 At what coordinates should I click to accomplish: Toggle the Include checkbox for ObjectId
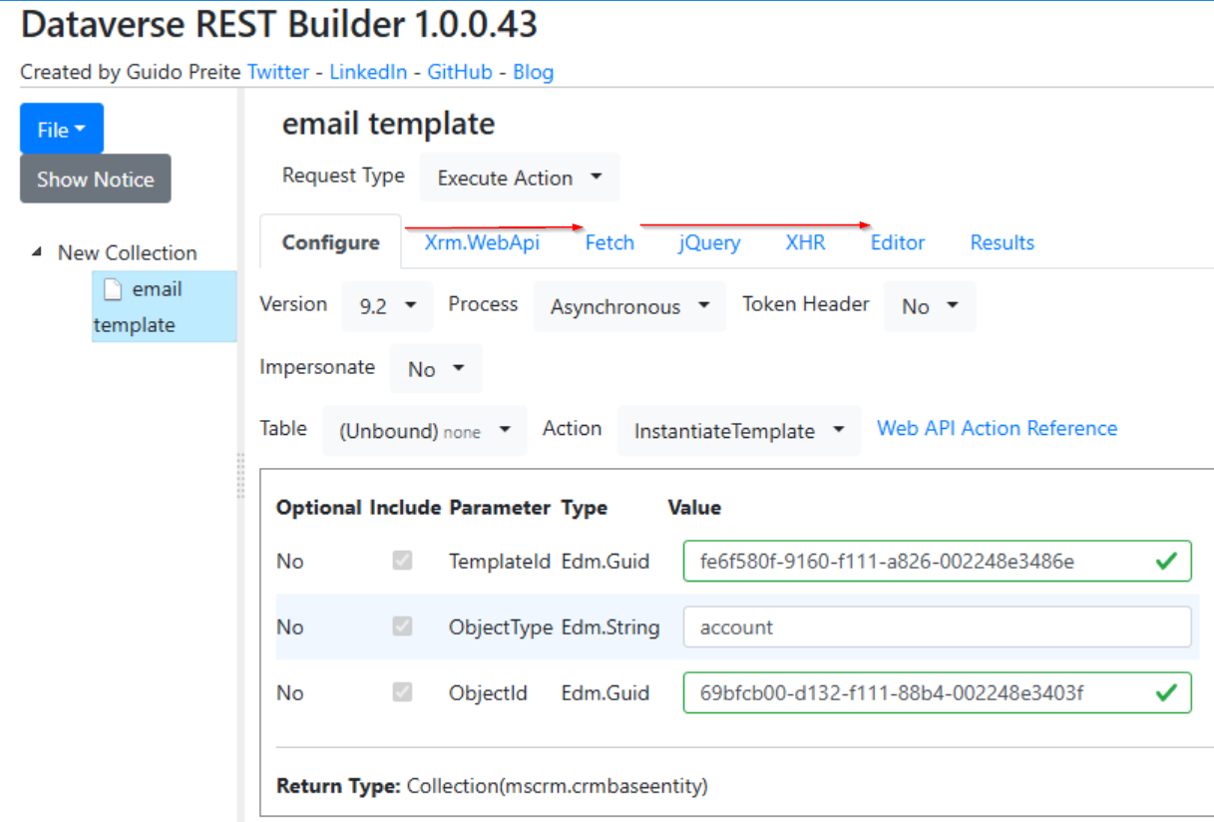pos(402,692)
